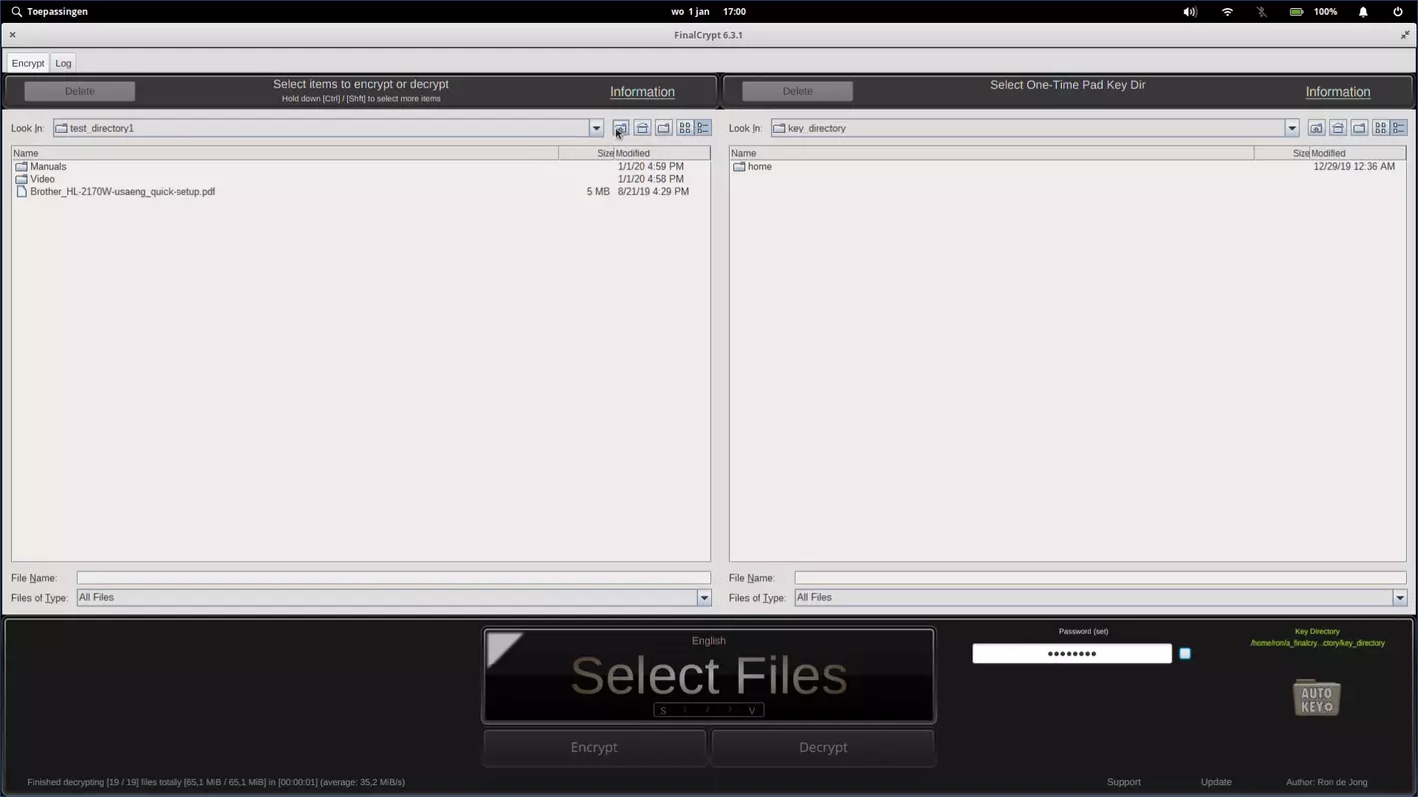Open the key panel Information link
1418x797 pixels.
coord(1338,92)
